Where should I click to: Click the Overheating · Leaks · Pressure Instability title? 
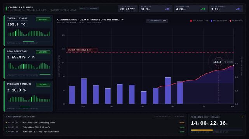point(91,20)
